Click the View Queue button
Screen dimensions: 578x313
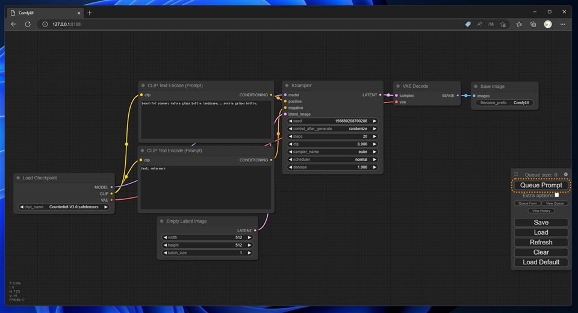pos(555,203)
